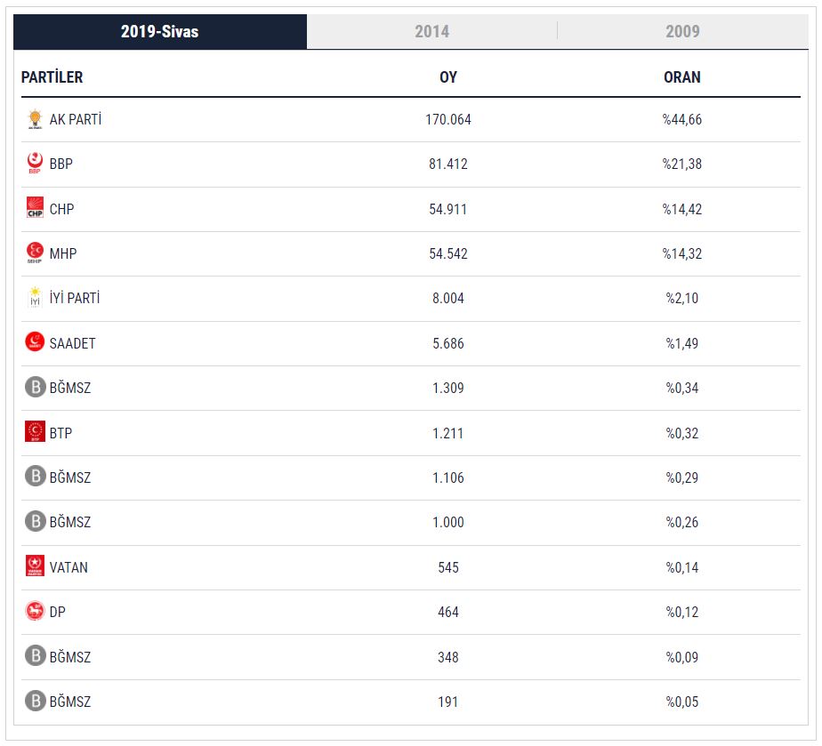This screenshot has height=746, width=822.
Task: Click the PARTİLER column header
Action: 52,77
